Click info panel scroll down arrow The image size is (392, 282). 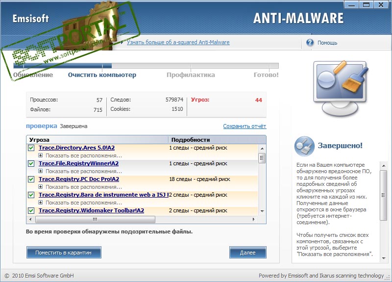(384, 258)
